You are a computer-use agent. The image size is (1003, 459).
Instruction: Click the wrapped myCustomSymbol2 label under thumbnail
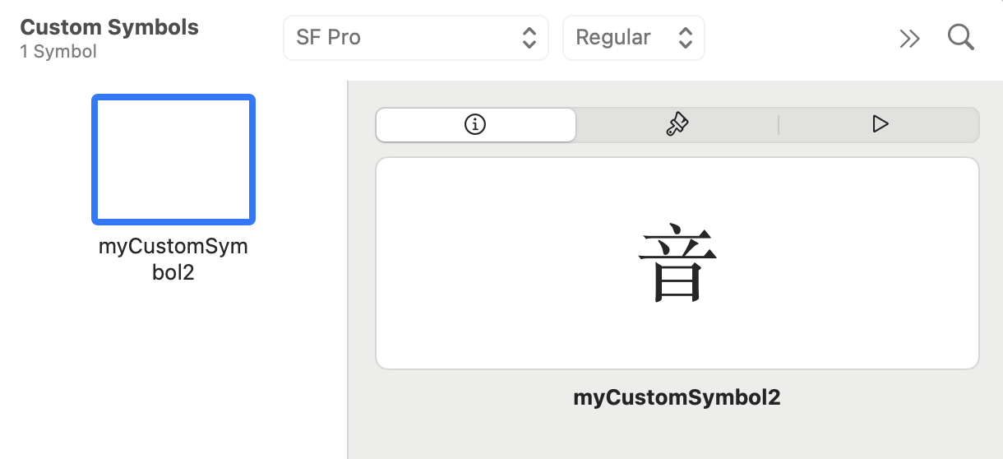(173, 259)
